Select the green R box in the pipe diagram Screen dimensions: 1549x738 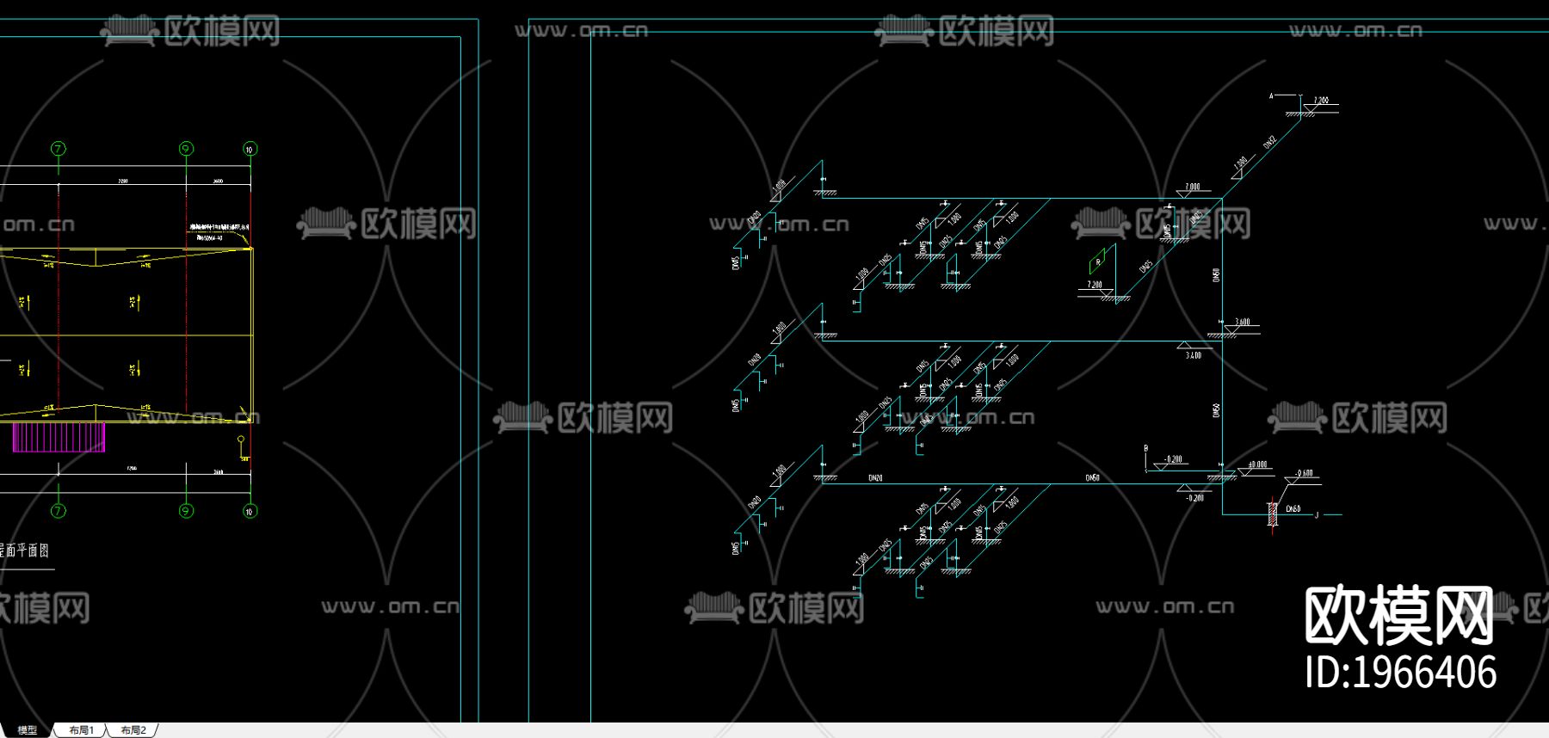pos(1097,262)
